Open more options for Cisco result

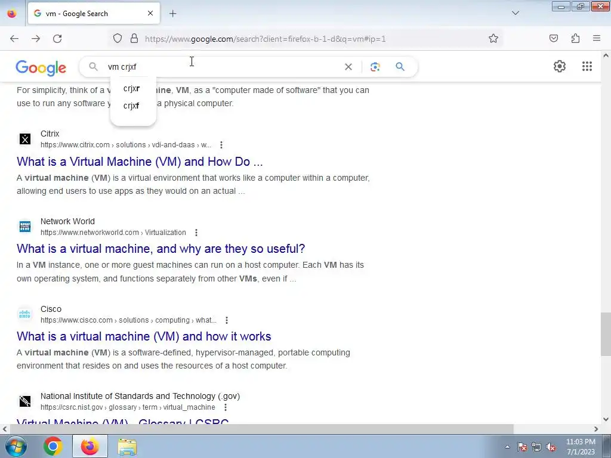click(x=226, y=320)
